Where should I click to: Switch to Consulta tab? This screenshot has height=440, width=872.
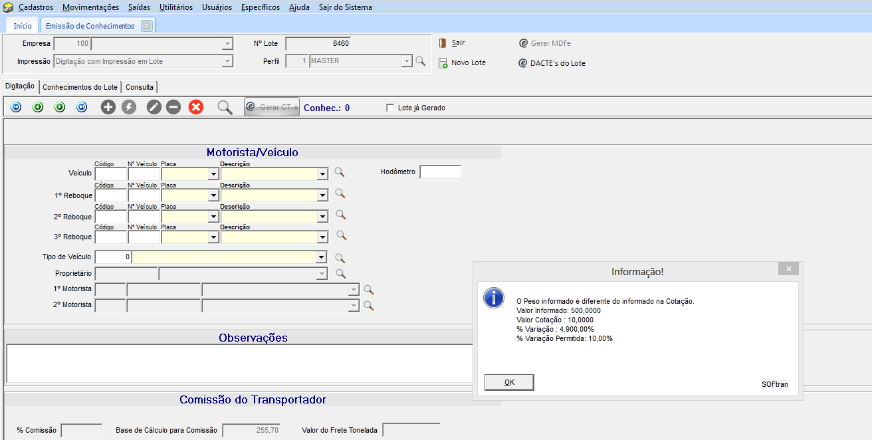pyautogui.click(x=140, y=87)
